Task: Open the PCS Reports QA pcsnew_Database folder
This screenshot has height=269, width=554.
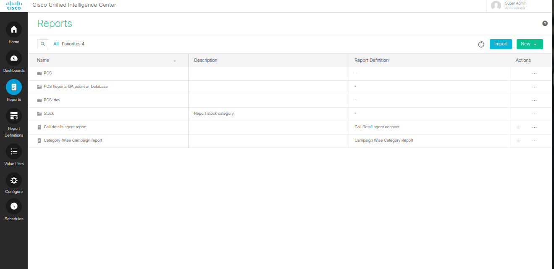Action: (x=76, y=87)
